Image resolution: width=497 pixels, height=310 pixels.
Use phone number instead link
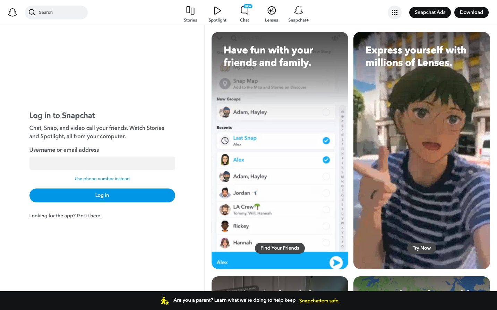tap(102, 179)
